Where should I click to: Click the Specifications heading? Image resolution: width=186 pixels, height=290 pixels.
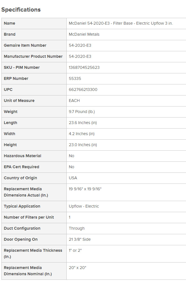coord(21,10)
